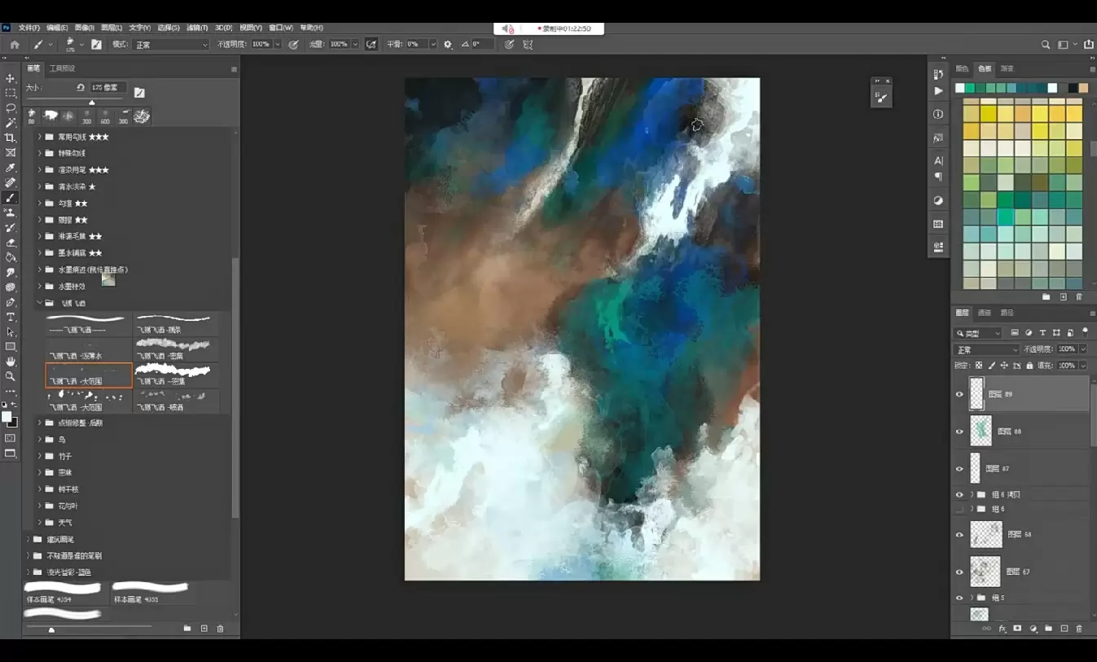
Task: Click the search icon at top right
Action: [x=1046, y=44]
